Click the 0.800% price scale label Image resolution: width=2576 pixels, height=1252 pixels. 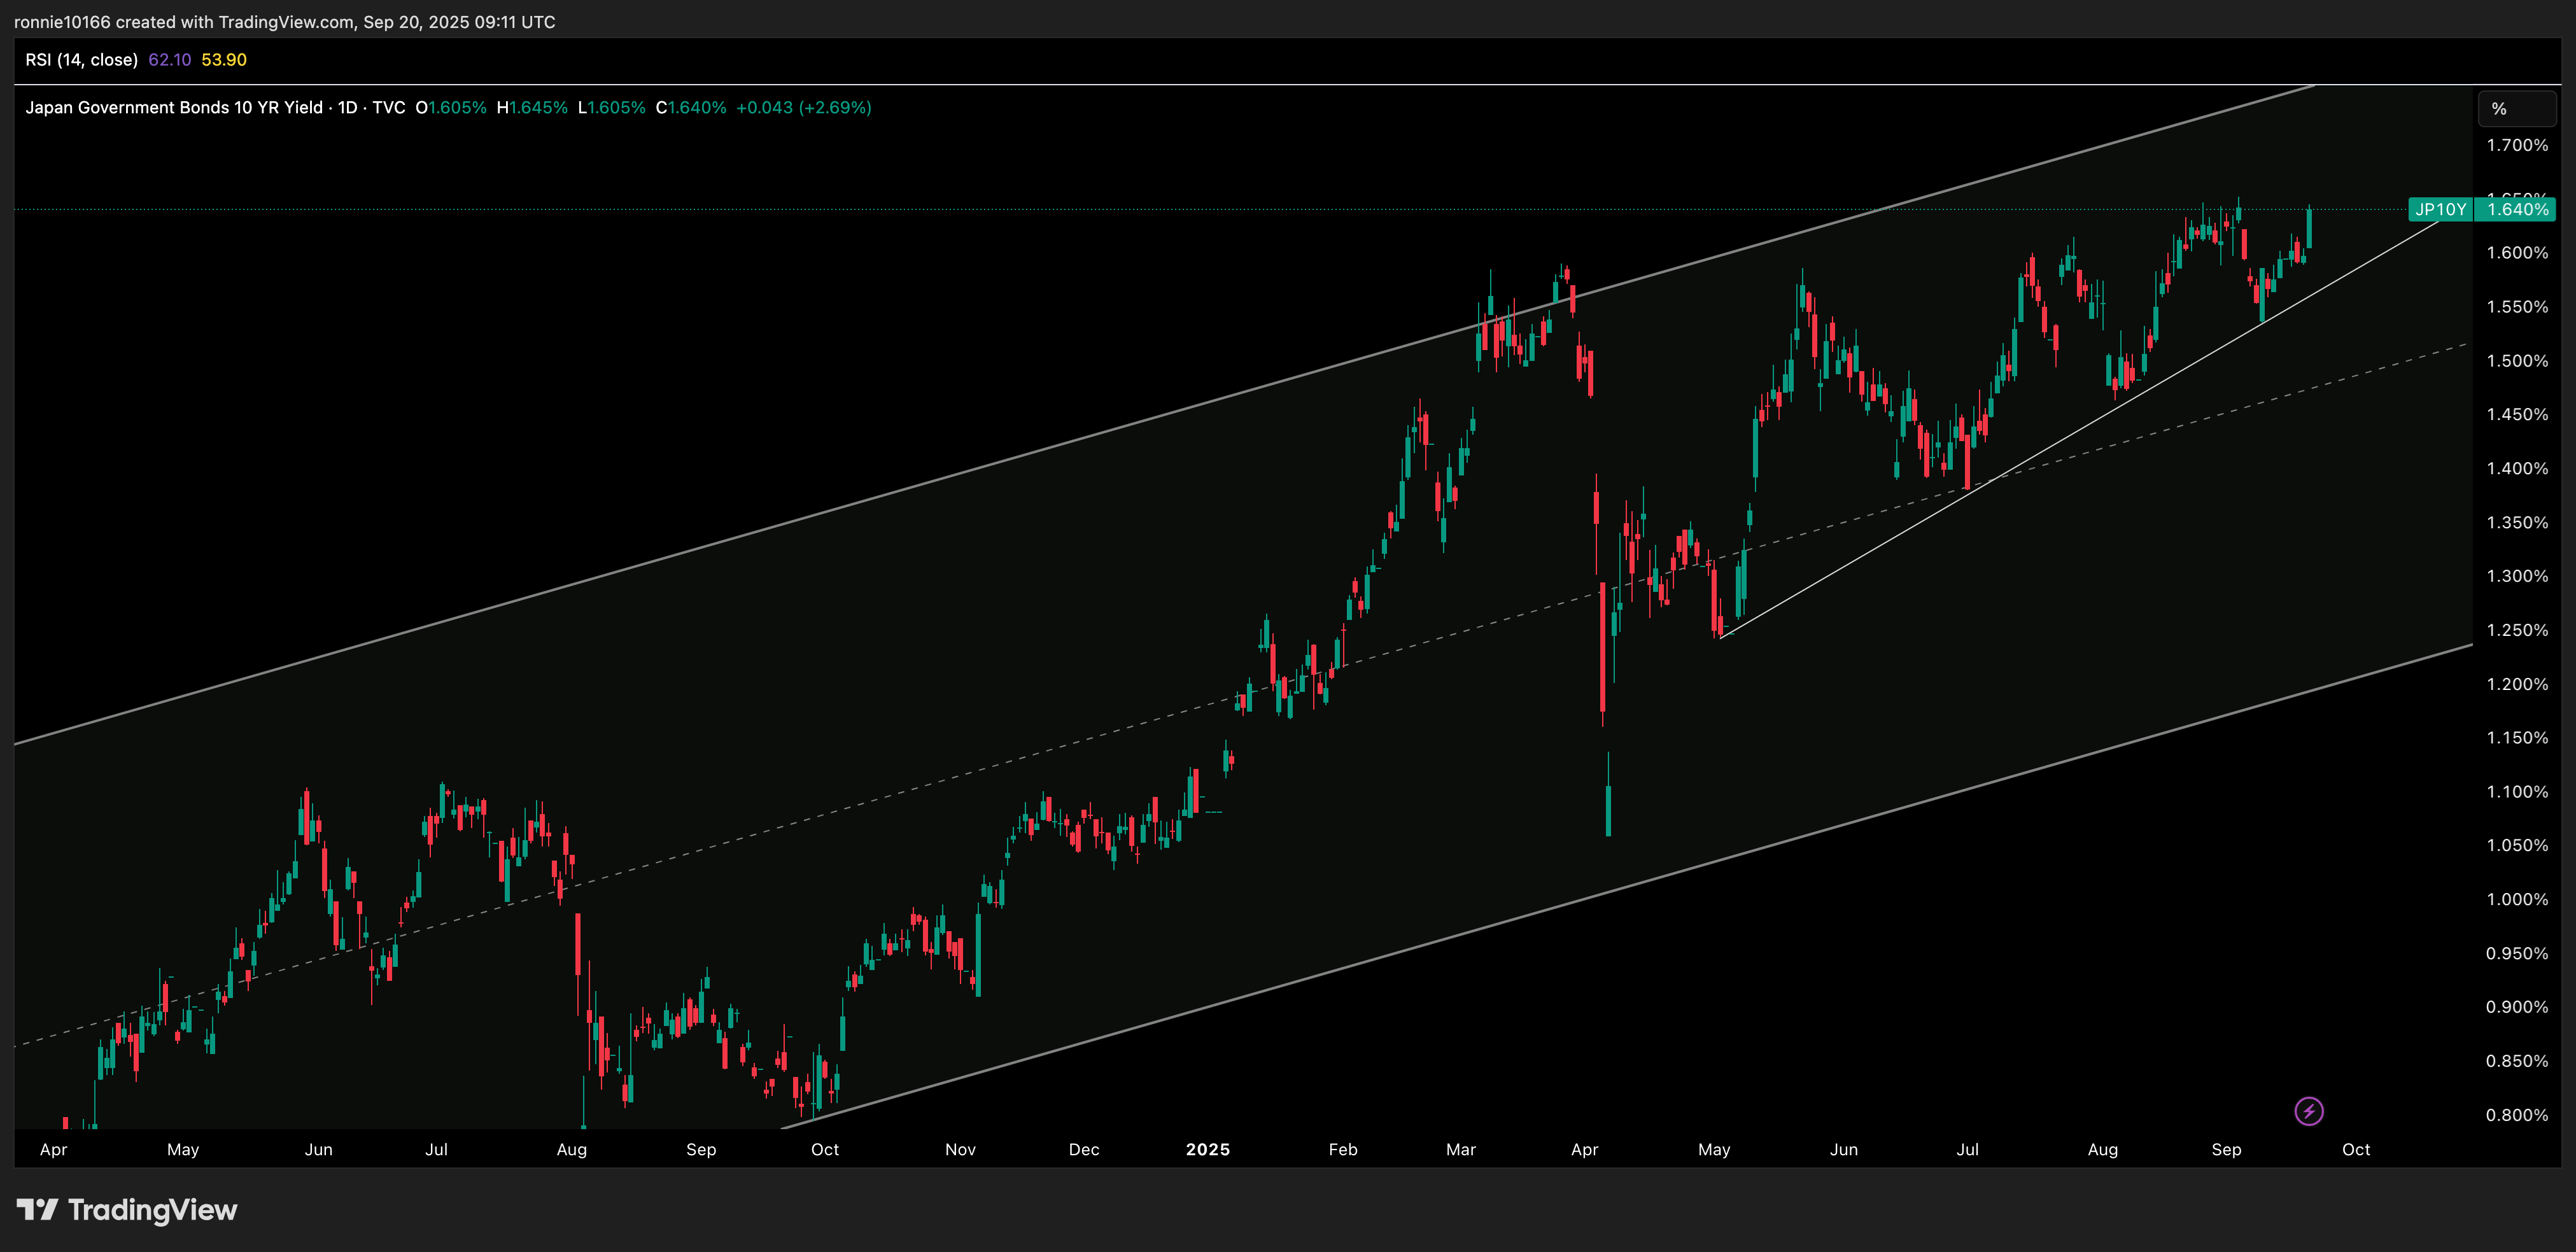(x=2517, y=1115)
